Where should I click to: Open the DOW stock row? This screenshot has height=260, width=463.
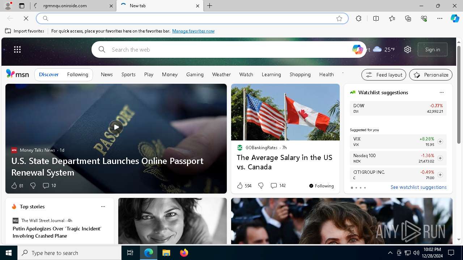pos(398,108)
